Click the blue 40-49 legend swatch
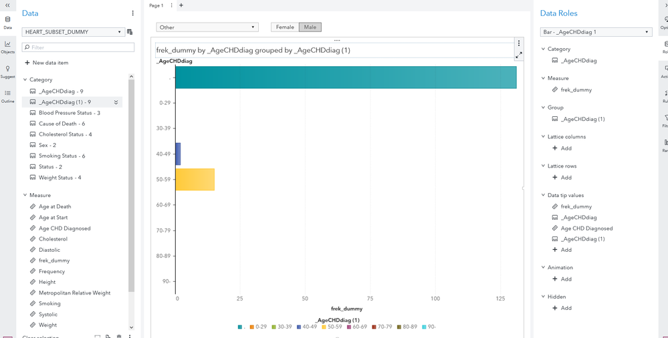The image size is (668, 338). [299, 327]
